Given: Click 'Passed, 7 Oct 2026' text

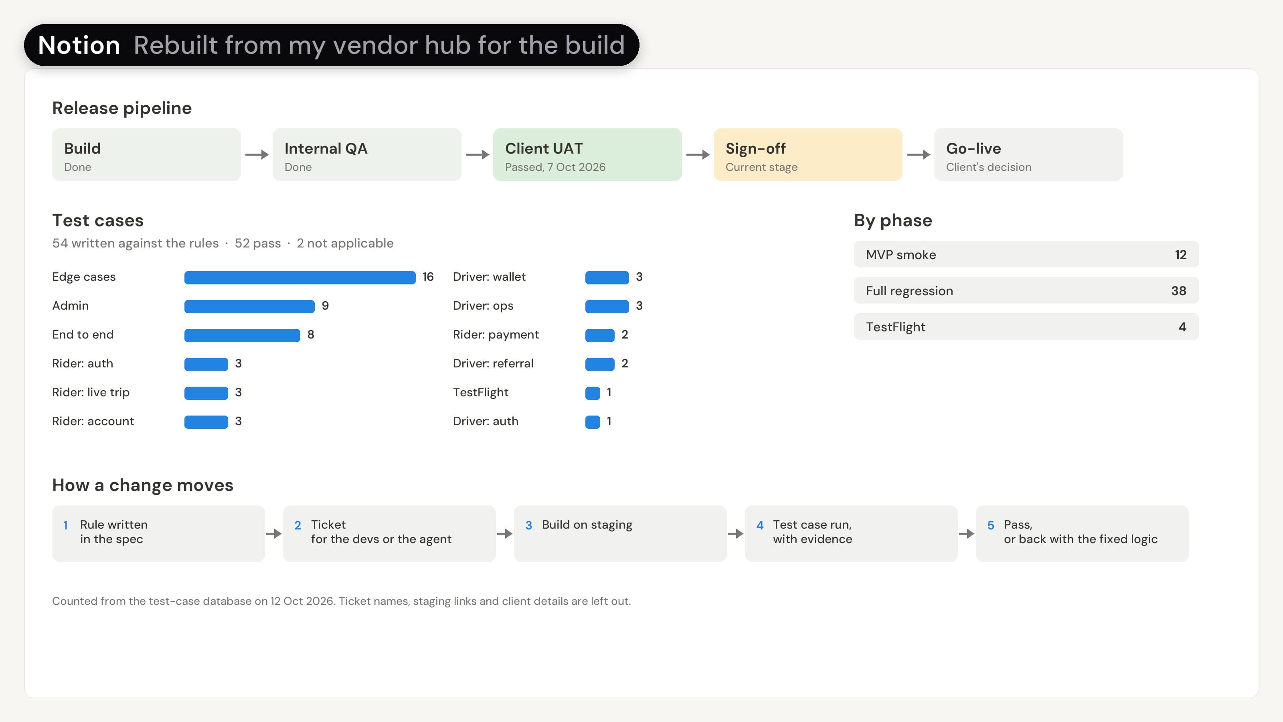Looking at the screenshot, I should (x=555, y=167).
